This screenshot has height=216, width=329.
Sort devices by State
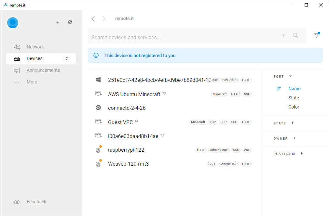(x=294, y=98)
